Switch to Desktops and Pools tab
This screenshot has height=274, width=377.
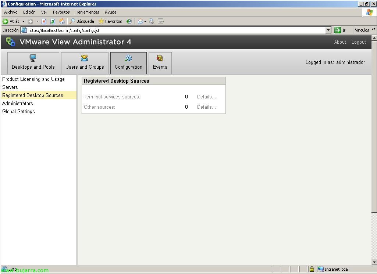[x=33, y=63]
